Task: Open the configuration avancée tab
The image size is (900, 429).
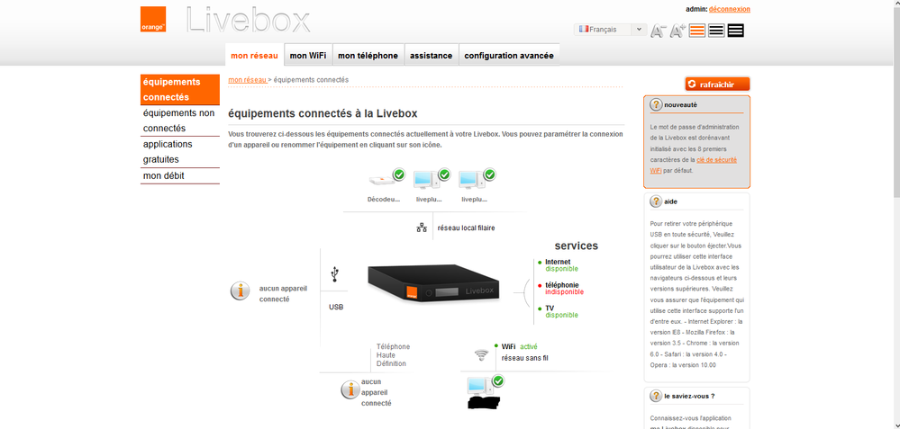Action: point(509,56)
